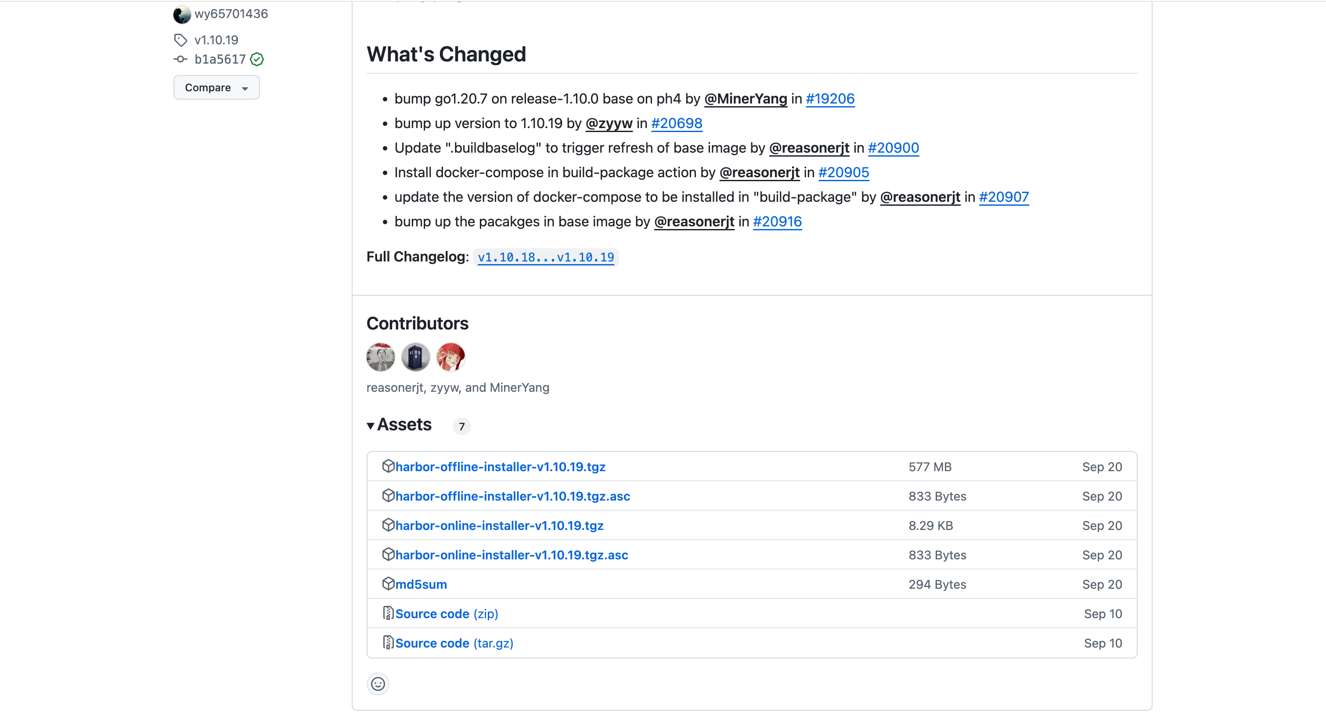Click the emoji reaction icon
This screenshot has width=1326, height=723.
click(x=378, y=683)
